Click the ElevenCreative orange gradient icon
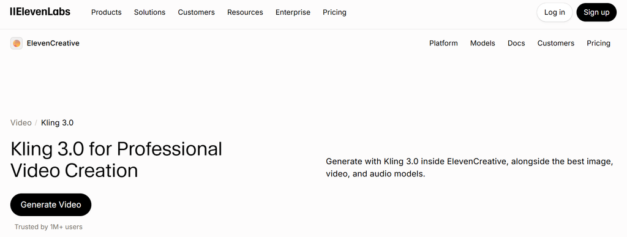The height and width of the screenshot is (237, 627). tap(17, 43)
